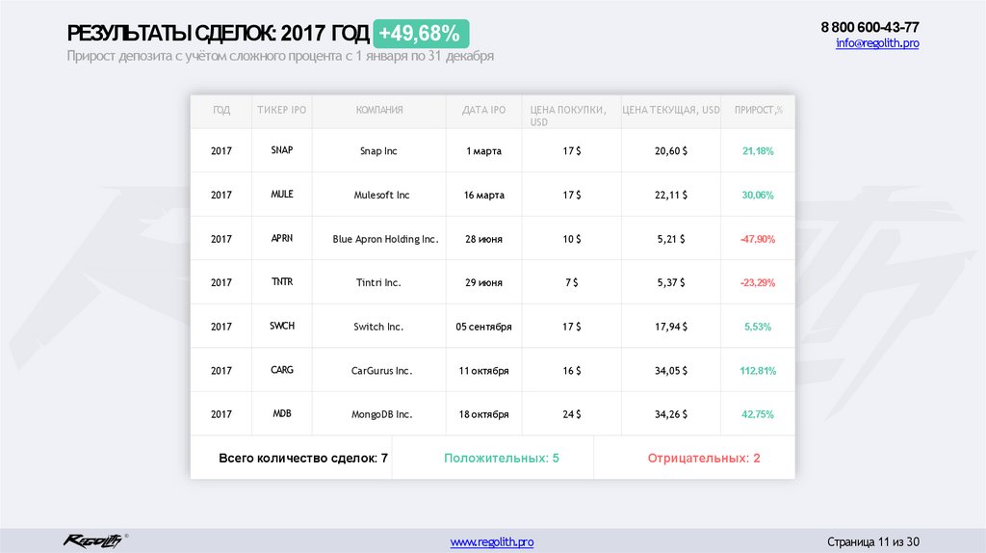Select the 5,53% growth value

[x=758, y=327]
